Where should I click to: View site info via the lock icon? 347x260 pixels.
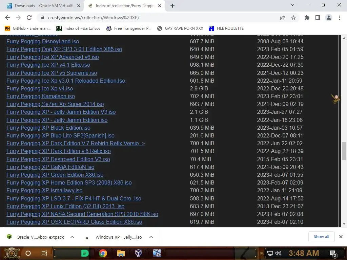coord(43,18)
